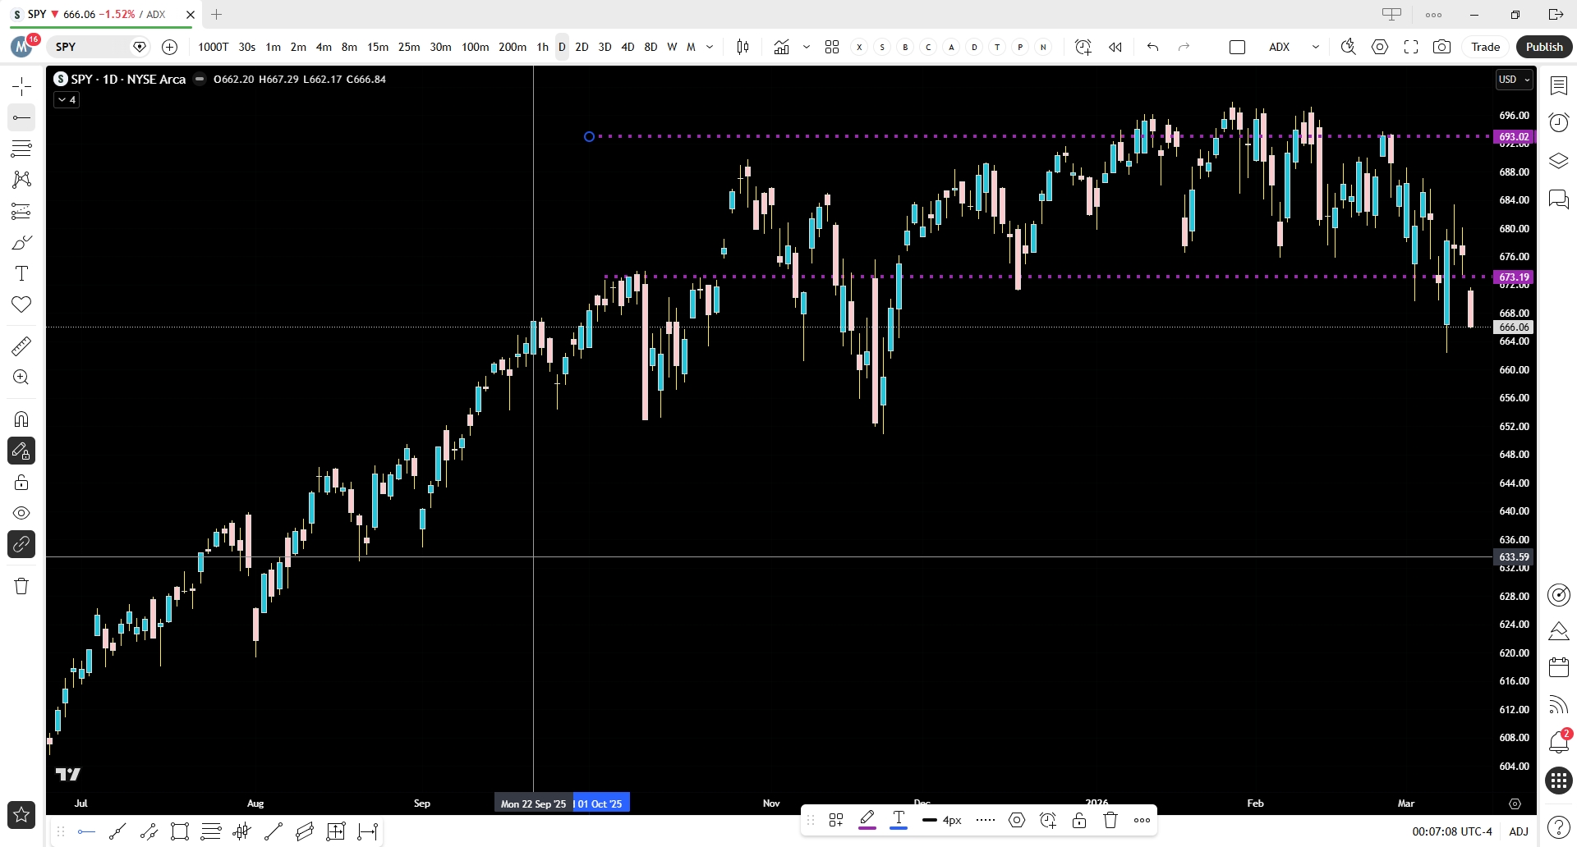This screenshot has height=847, width=1577.
Task: Toggle the Magnet snap mode
Action: click(x=21, y=419)
